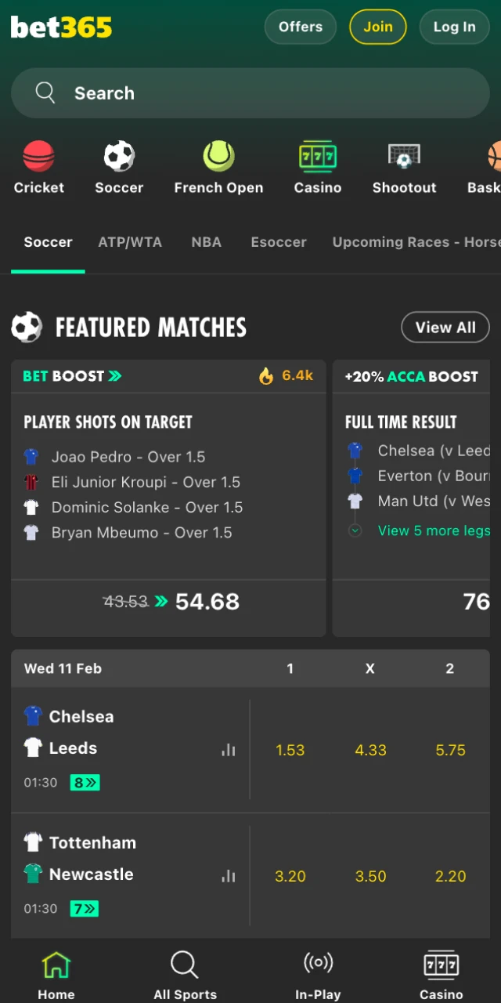Viewport: 501px width, 1003px height.
Task: Tap View All featured matches
Action: 445,328
